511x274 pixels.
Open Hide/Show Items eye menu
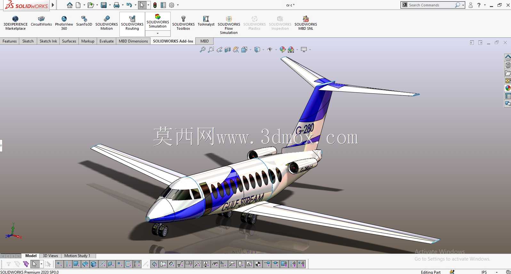coord(270,50)
